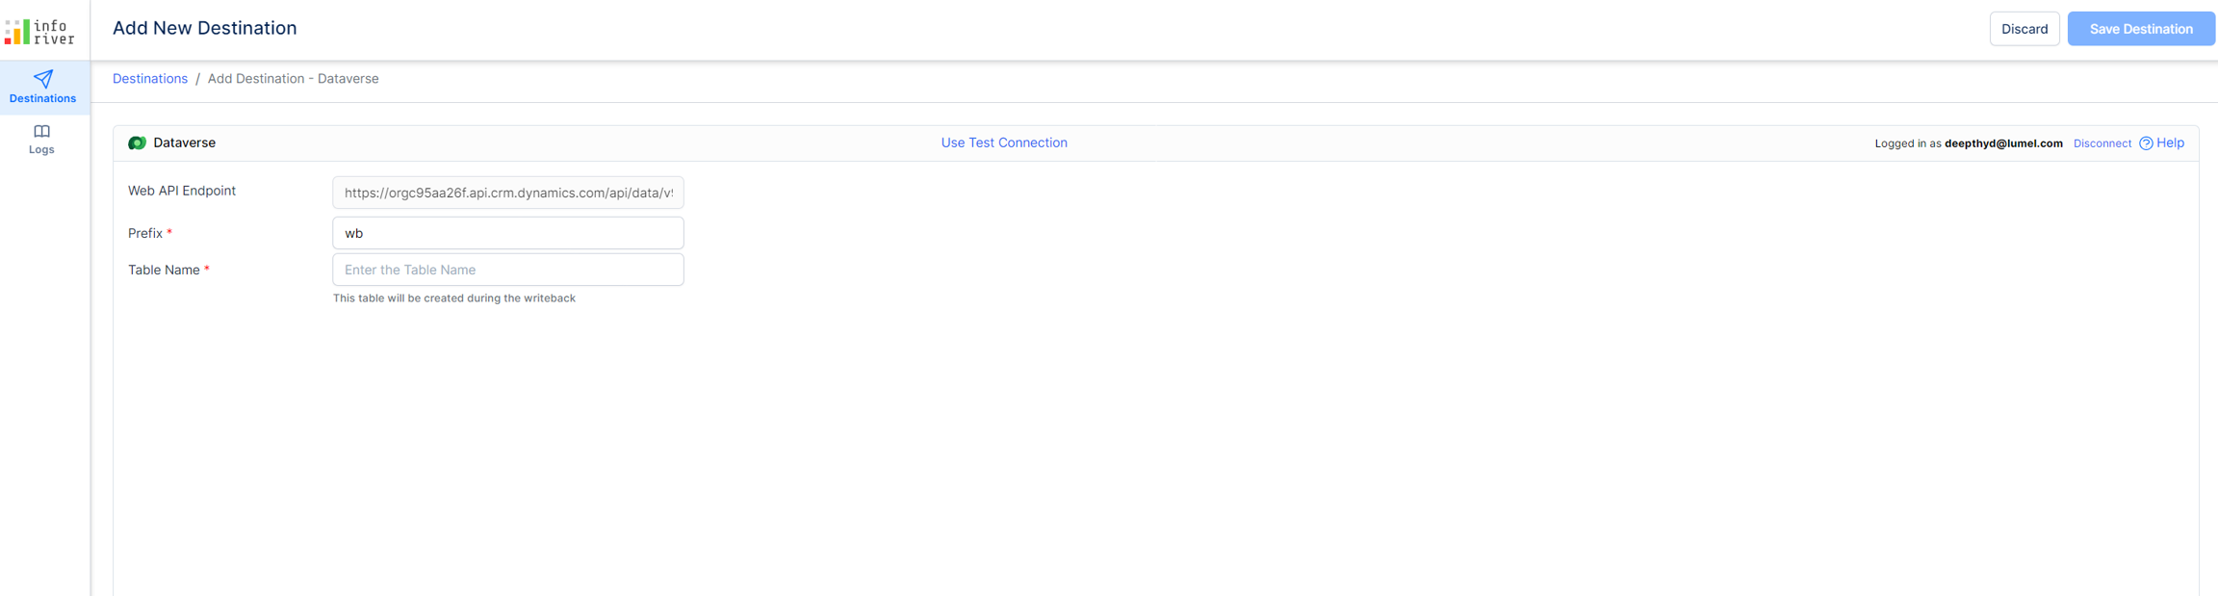Open the Help link
This screenshot has height=596, width=2218.
click(x=2170, y=143)
